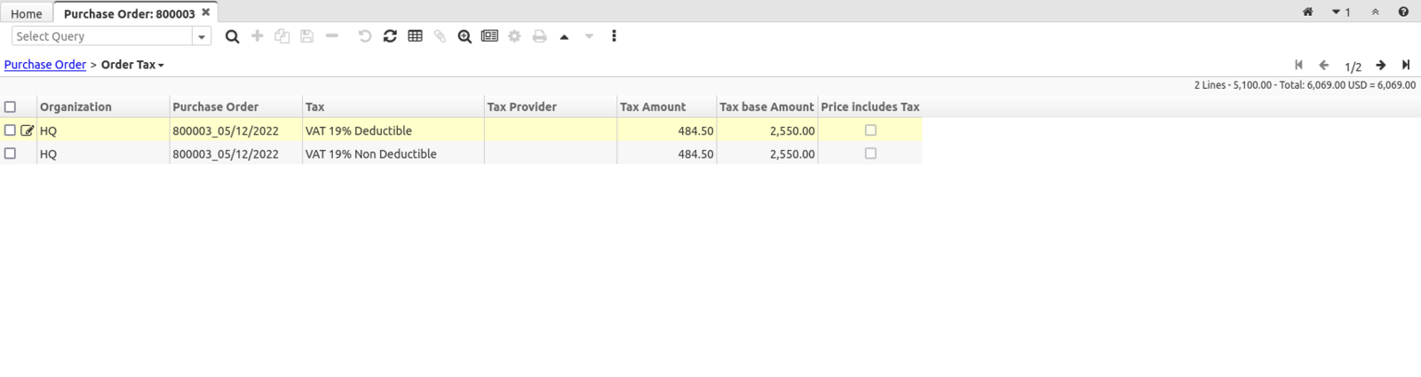This screenshot has height=377, width=1421.
Task: Click the Refresh icon in toolbar
Action: coord(390,36)
